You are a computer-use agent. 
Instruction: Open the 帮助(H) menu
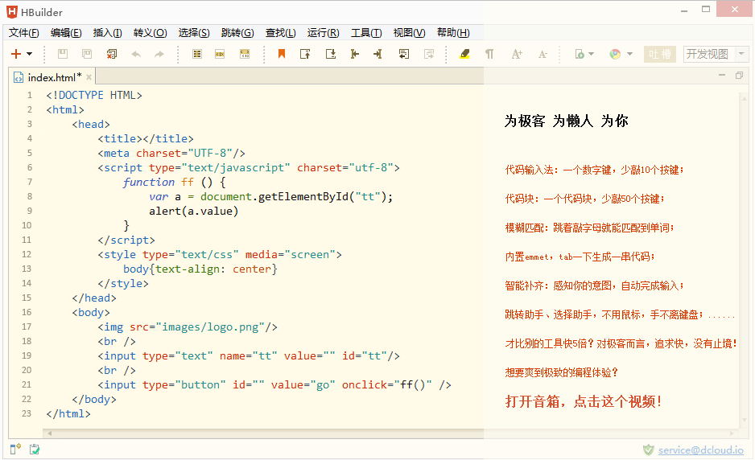453,33
